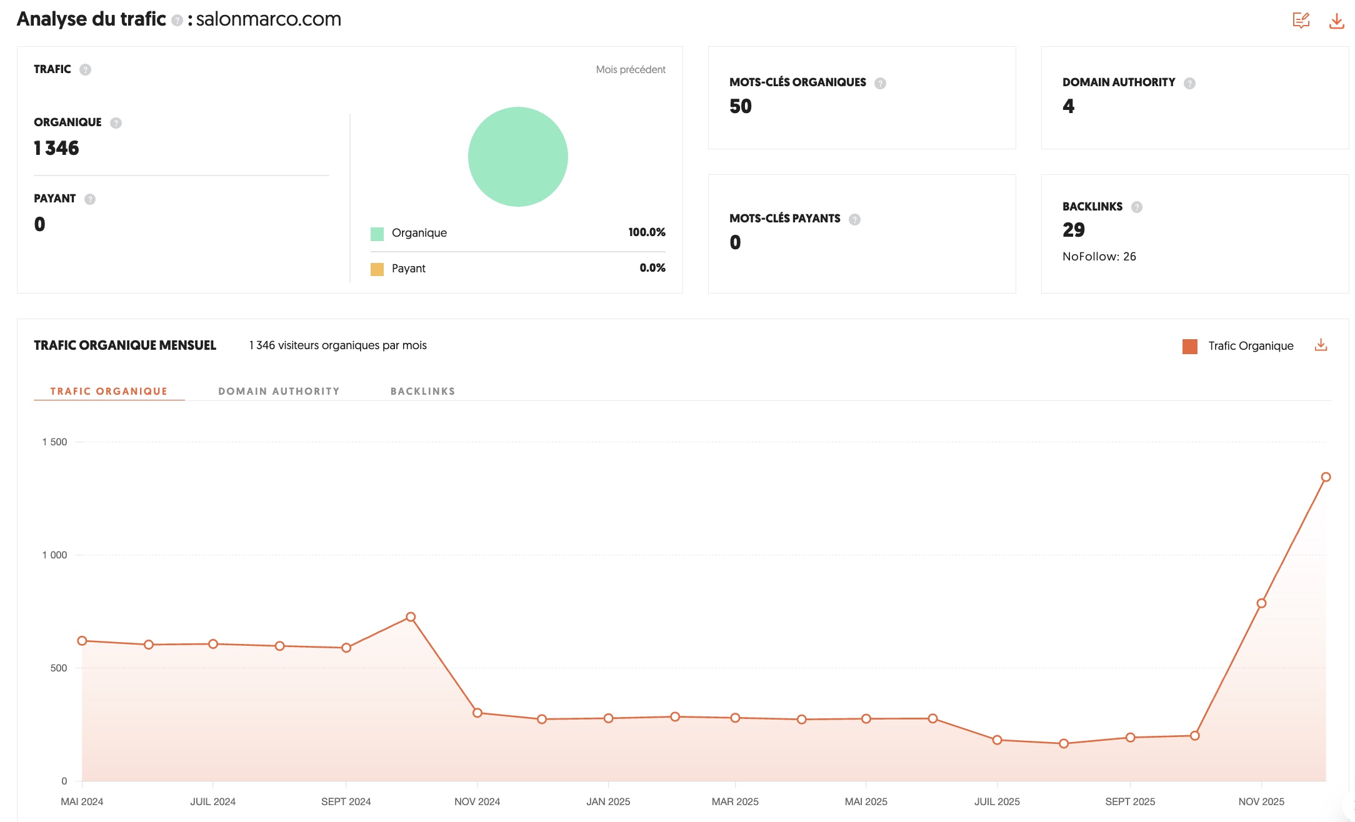Click the report edit icon at top right

[1301, 20]
